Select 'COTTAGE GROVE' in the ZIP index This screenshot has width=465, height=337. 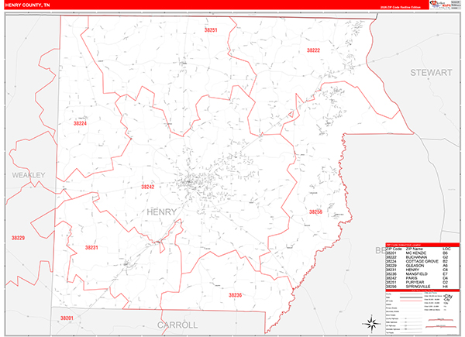tap(422, 261)
